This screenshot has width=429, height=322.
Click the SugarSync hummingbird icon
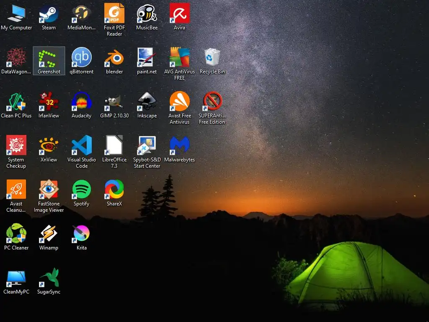pos(49,278)
